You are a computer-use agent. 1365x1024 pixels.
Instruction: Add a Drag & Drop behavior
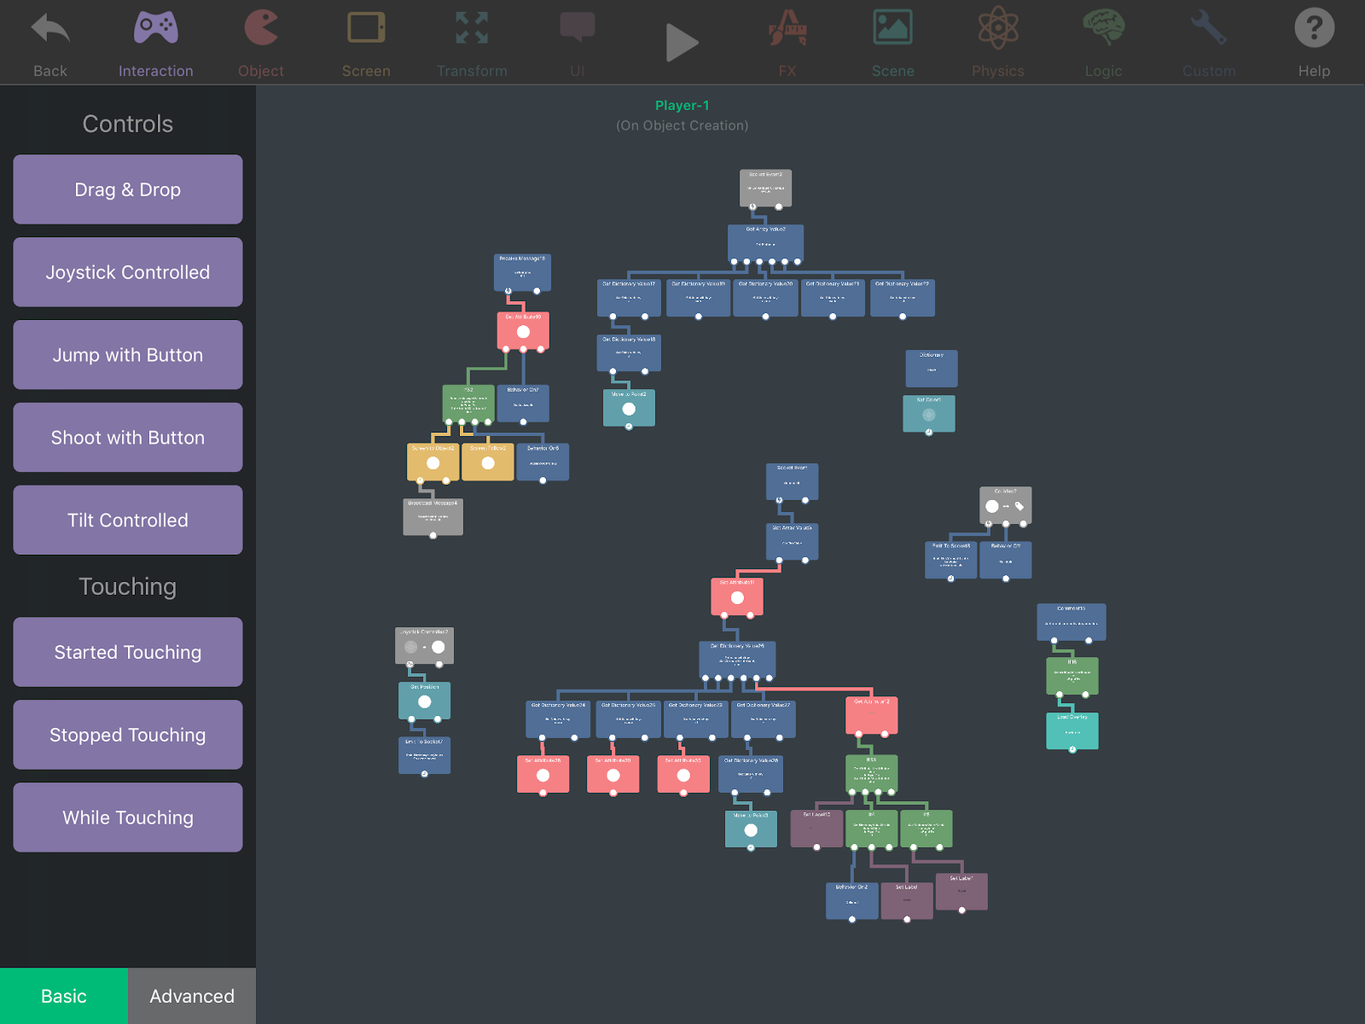(128, 189)
